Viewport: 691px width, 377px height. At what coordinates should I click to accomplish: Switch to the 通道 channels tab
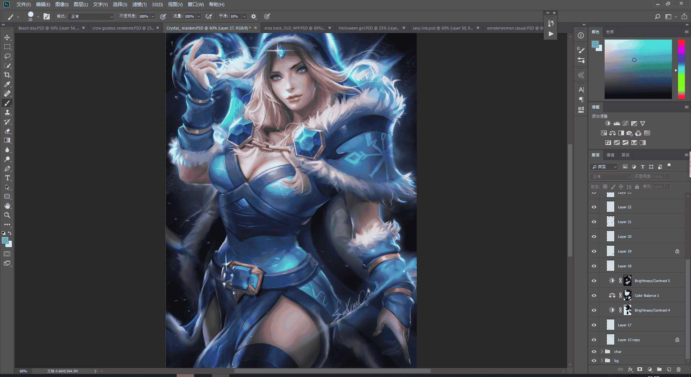(610, 155)
